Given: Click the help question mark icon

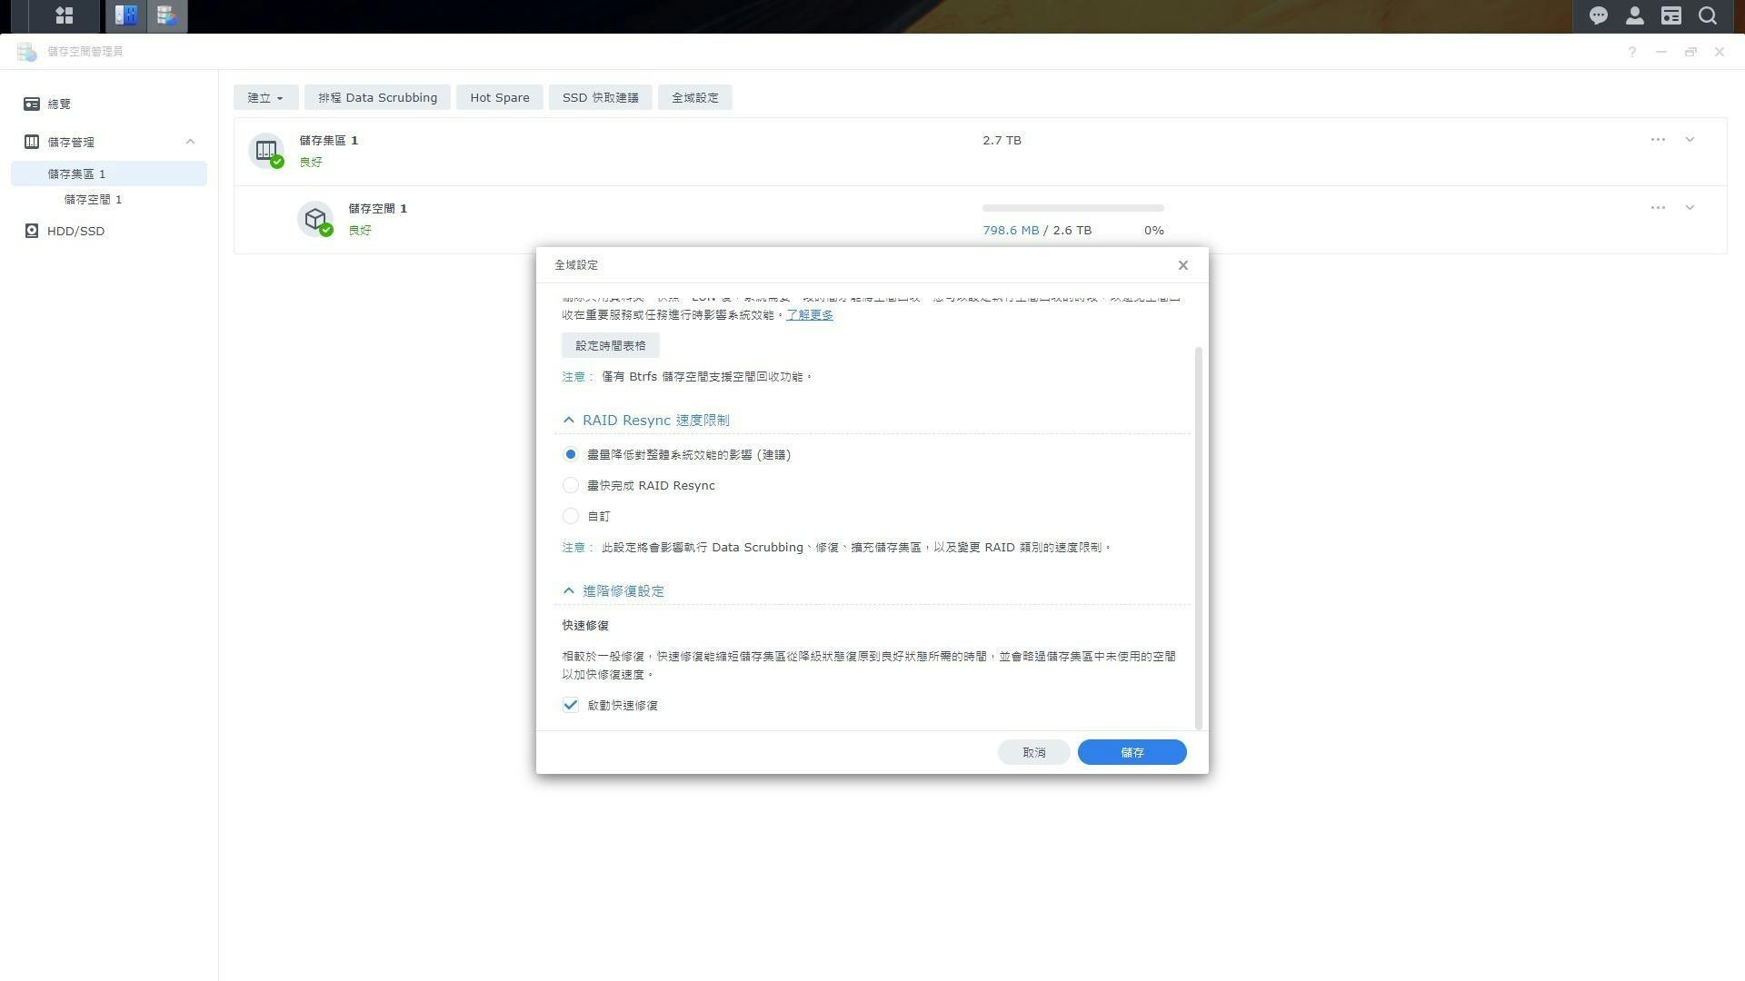Looking at the screenshot, I should (x=1632, y=52).
